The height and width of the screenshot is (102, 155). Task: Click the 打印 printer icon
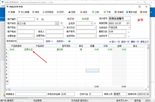click(x=58, y=12)
